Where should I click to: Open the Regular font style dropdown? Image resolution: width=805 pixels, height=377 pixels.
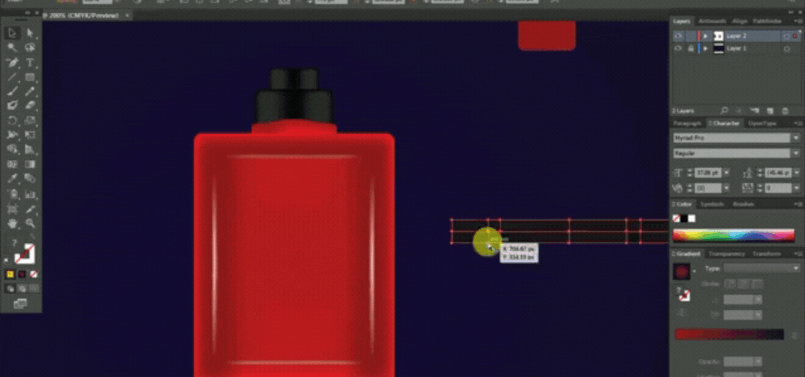pos(796,153)
